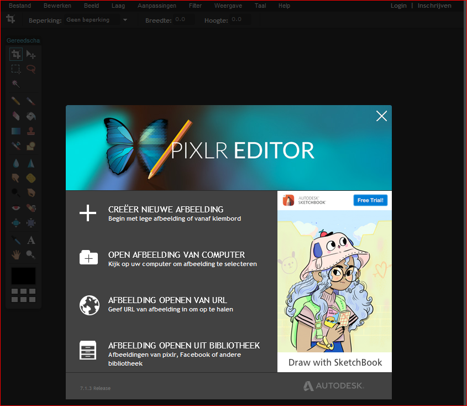467x406 pixels.
Task: Click the plus icon for new image
Action: (x=88, y=213)
